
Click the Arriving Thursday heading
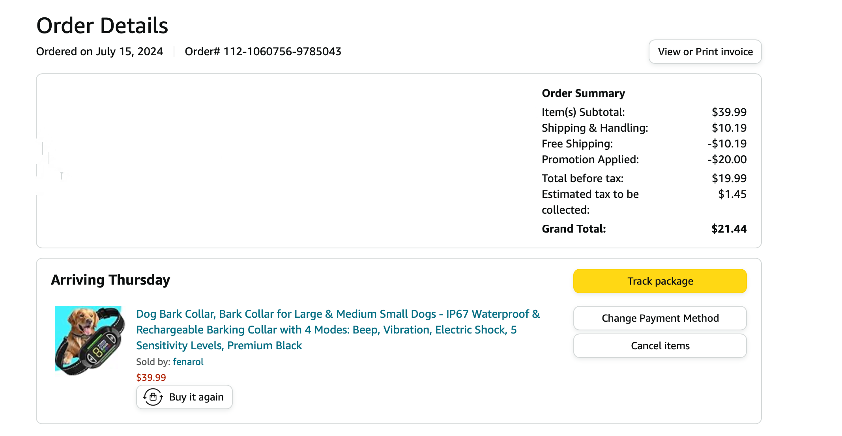(110, 280)
